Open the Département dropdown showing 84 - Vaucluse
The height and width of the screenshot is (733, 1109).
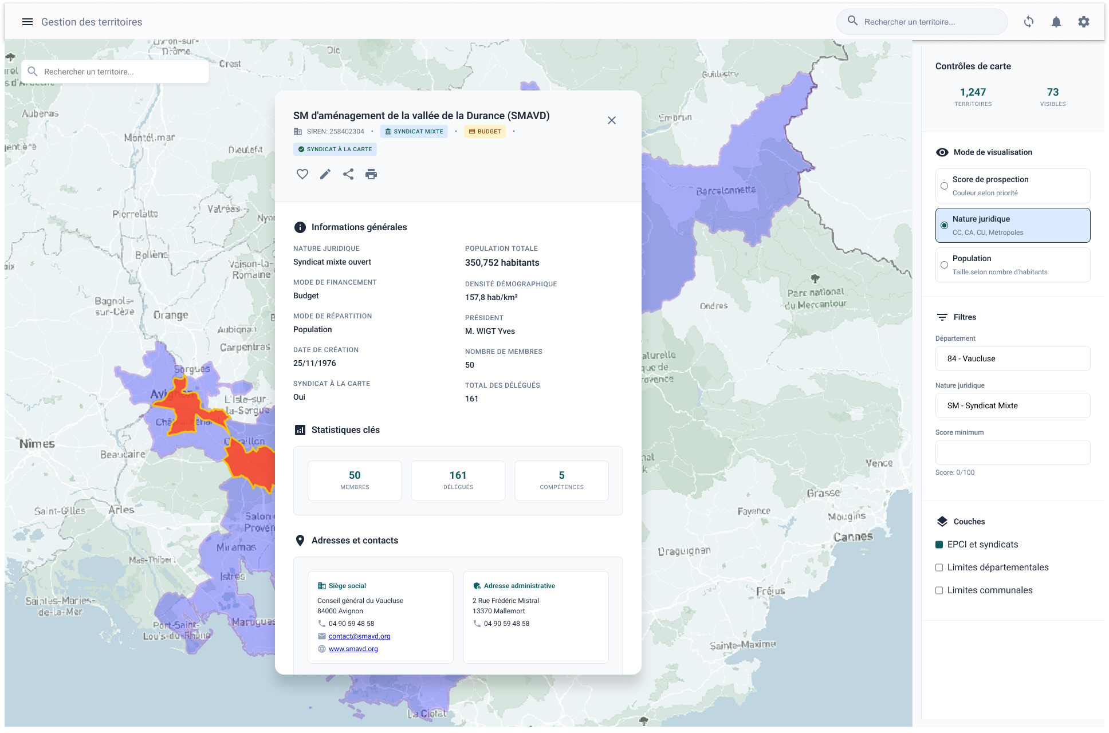pos(1012,358)
